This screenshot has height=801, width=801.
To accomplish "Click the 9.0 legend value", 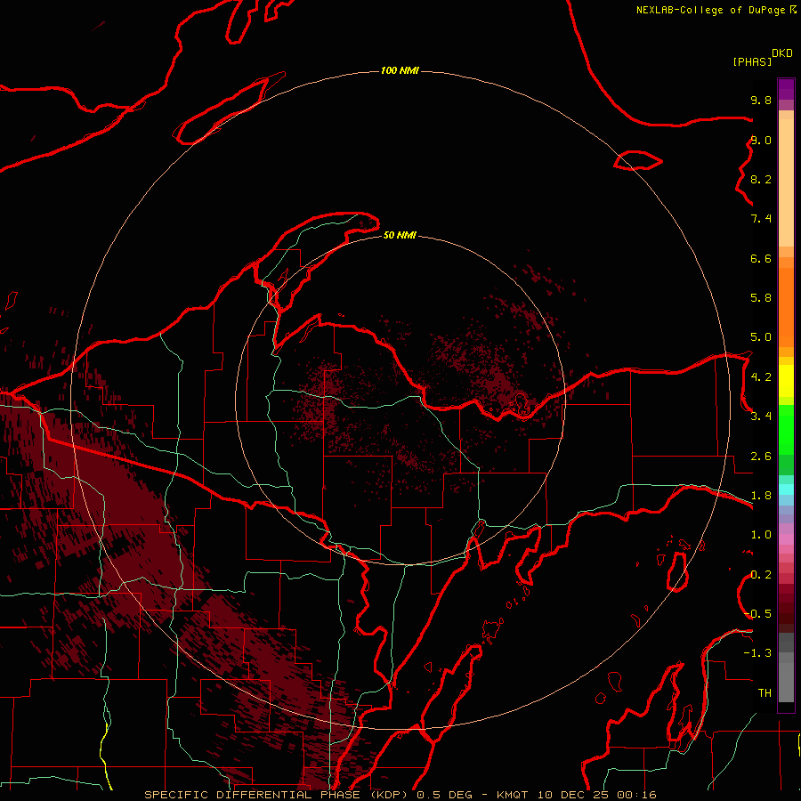I will 761,140.
